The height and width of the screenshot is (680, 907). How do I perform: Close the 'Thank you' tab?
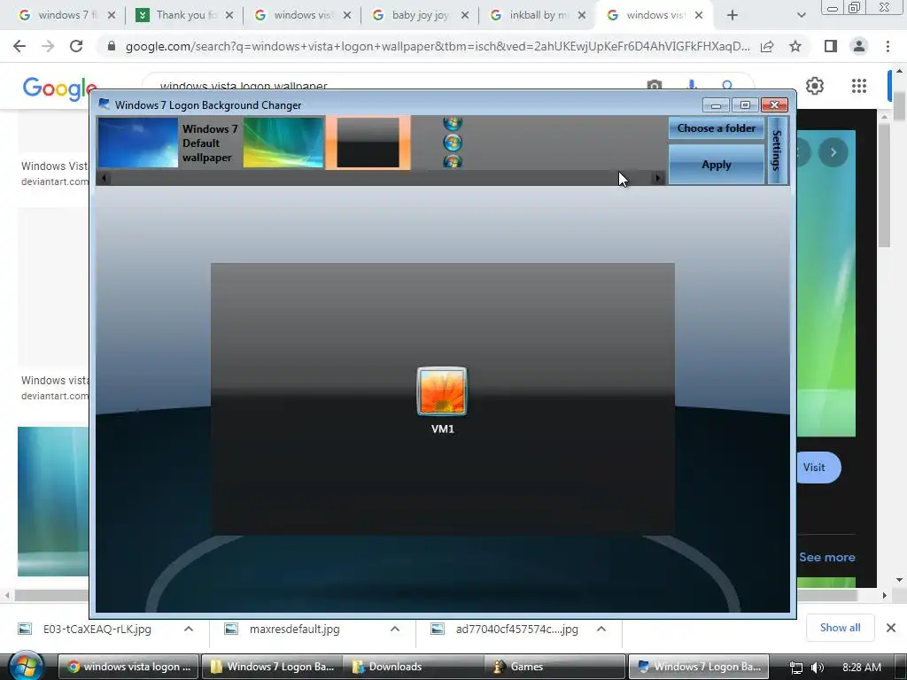coord(229,16)
